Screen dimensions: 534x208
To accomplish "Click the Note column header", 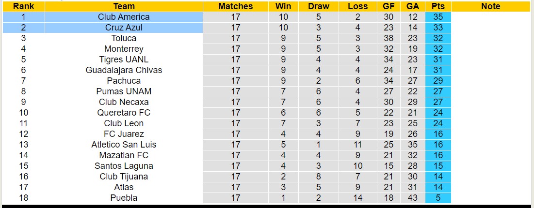I will tap(491, 6).
